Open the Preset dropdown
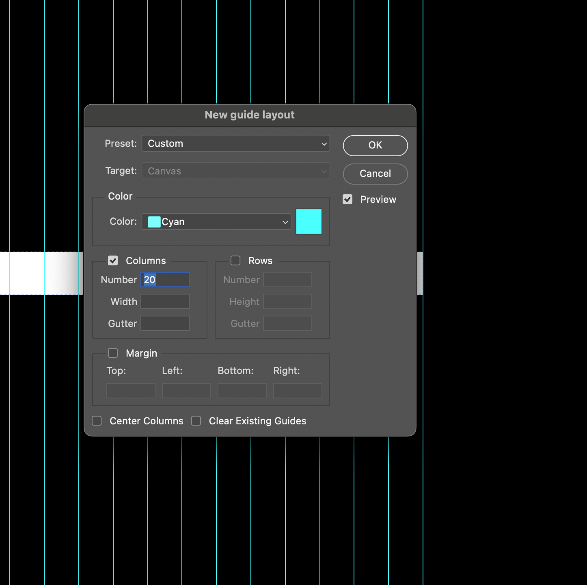Image resolution: width=587 pixels, height=585 pixels. pyautogui.click(x=235, y=143)
